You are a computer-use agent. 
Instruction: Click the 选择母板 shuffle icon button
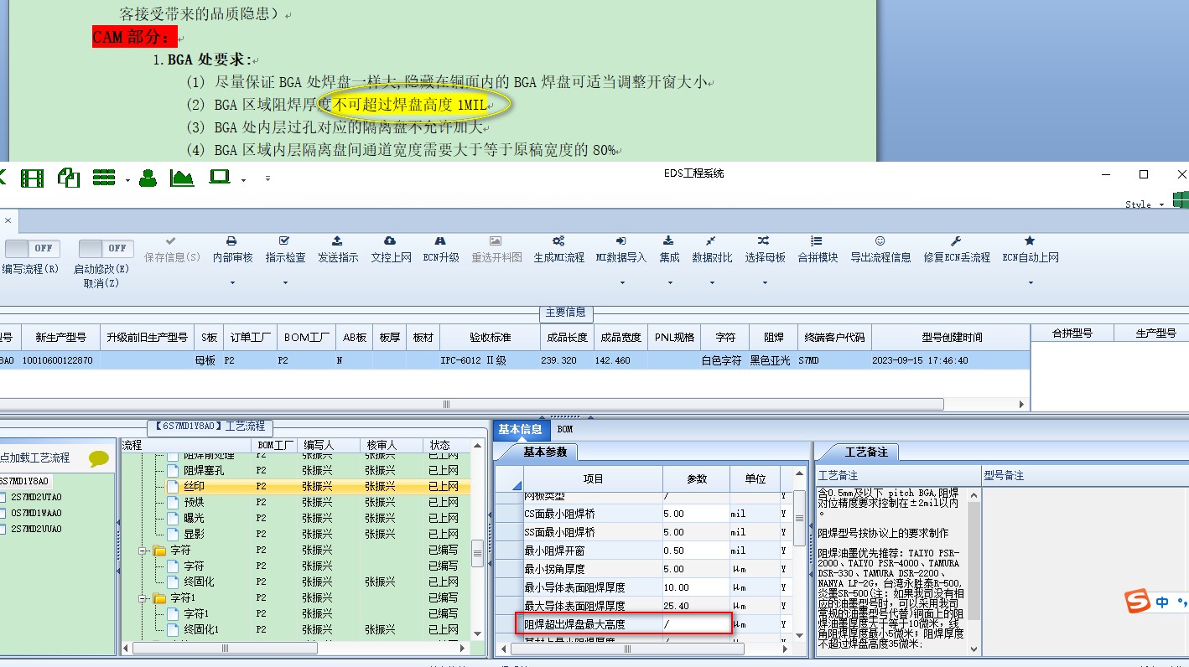[765, 250]
